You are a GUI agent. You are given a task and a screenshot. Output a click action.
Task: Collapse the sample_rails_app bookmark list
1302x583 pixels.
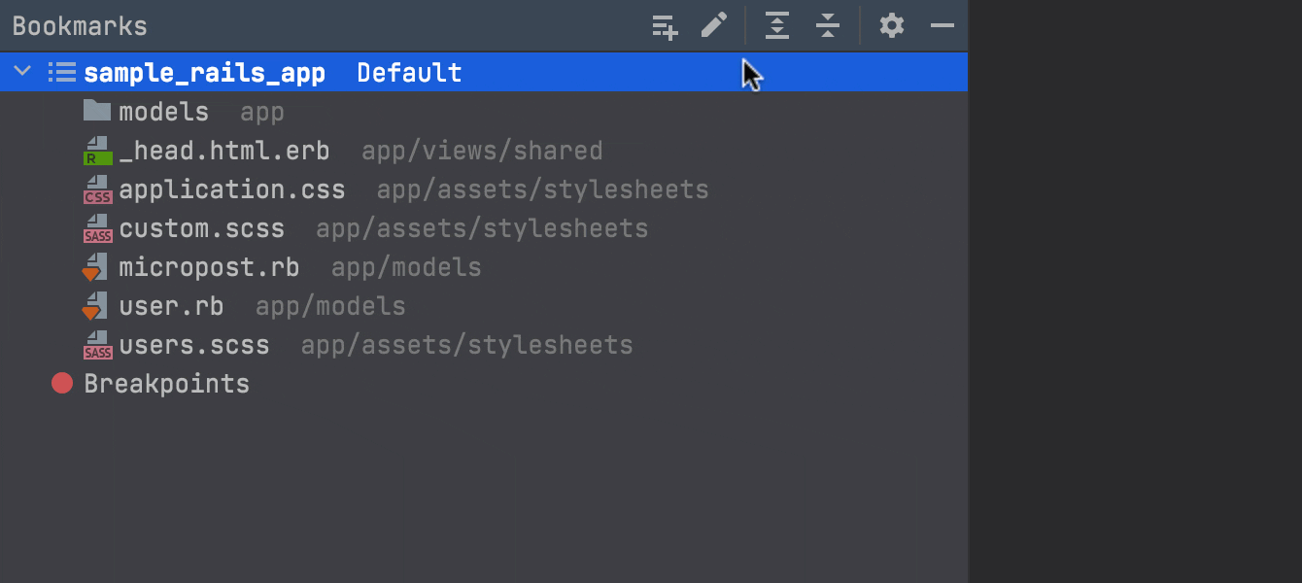tap(22, 72)
